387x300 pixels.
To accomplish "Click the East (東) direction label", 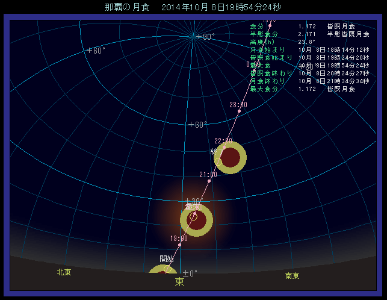I will coord(180,281).
